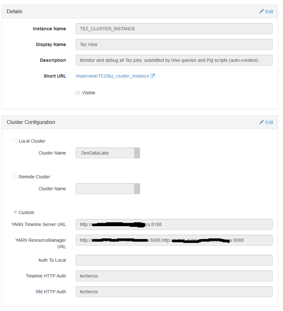Select the Remote Cluster radio button
This screenshot has height=311, width=283.
coord(15,176)
